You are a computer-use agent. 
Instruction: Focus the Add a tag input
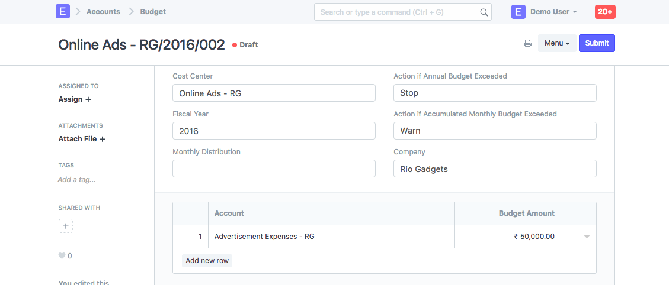click(77, 180)
